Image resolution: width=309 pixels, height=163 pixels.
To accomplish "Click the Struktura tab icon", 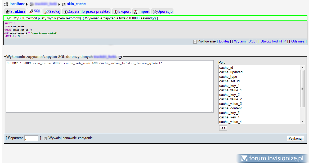I will click(8, 12).
